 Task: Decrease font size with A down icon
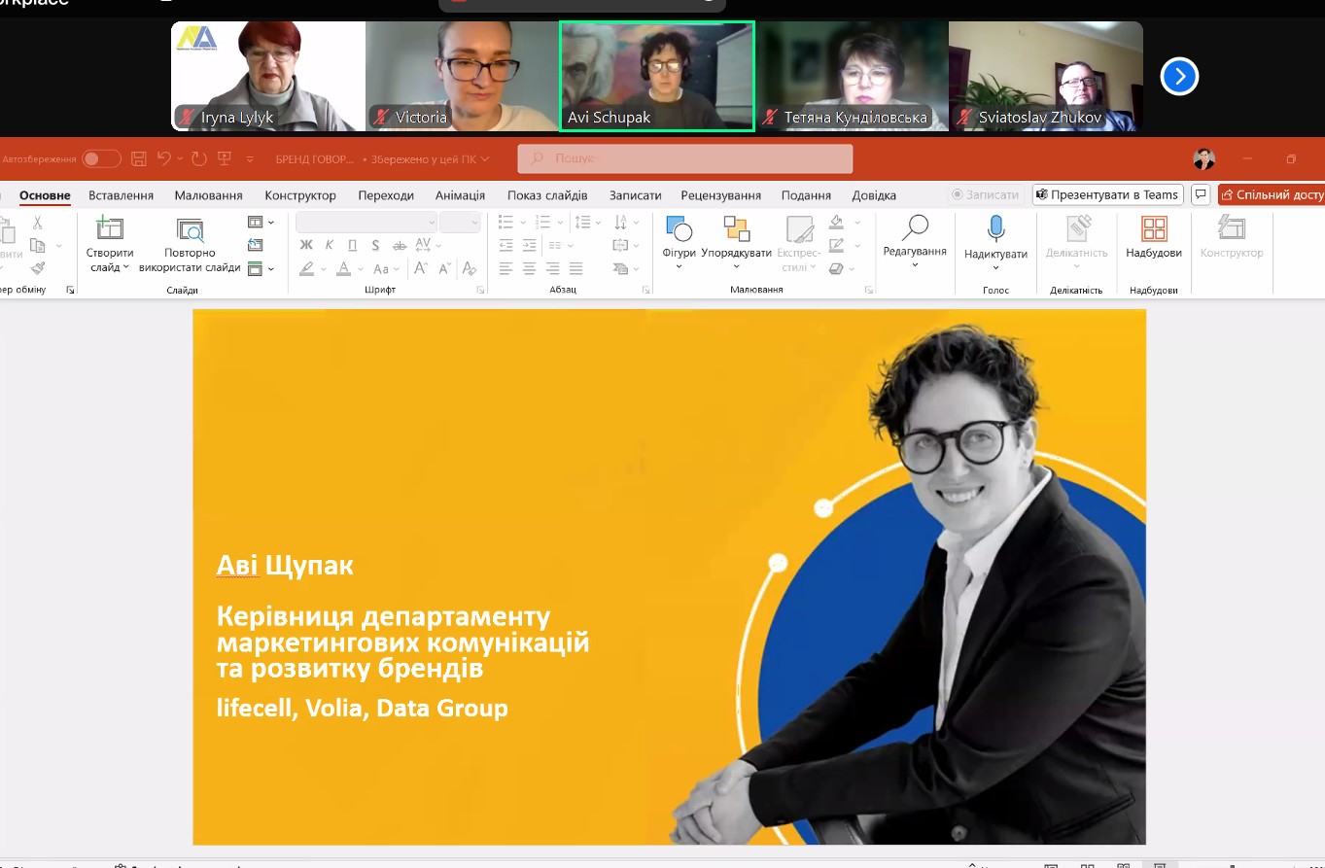coord(444,268)
